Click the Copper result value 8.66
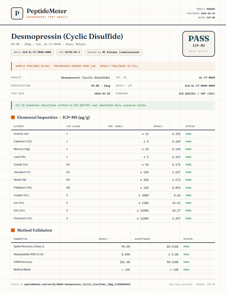The width and height of the screenshot is (226, 293). [177, 195]
